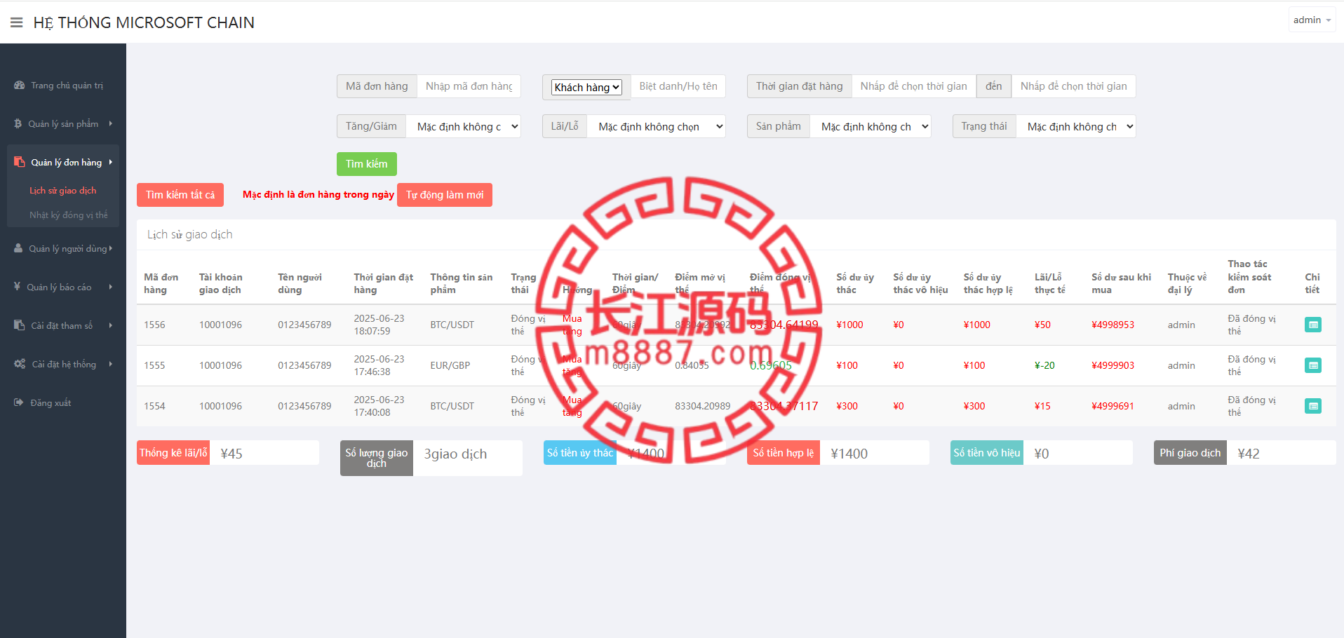Click the dashboard icon beside Trang chủ quản trị
The height and width of the screenshot is (638, 1344).
[20, 85]
